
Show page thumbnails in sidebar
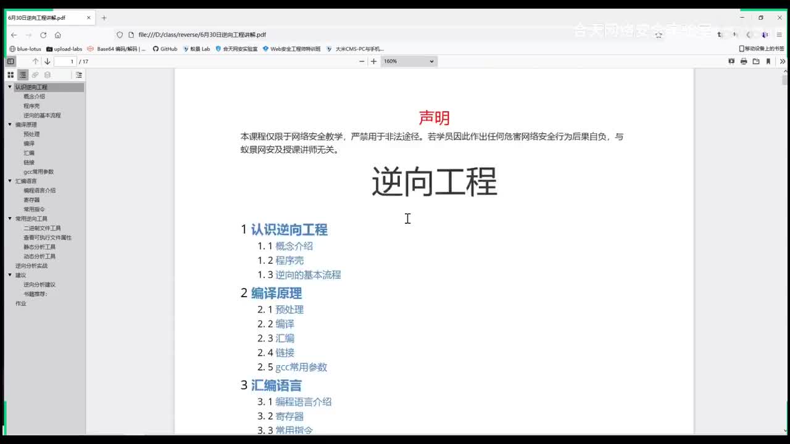click(x=10, y=75)
